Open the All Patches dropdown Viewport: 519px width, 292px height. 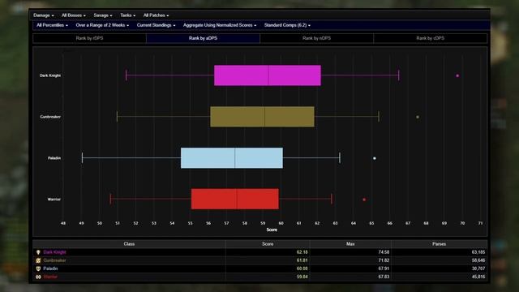point(156,15)
